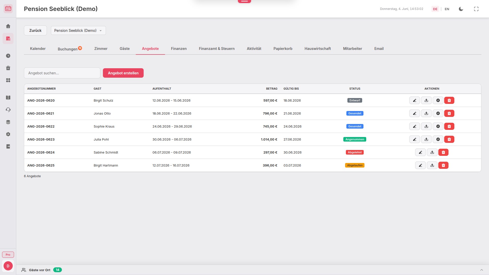Edit offer ANG-2026-0620
The image size is (489, 275).
415,100
